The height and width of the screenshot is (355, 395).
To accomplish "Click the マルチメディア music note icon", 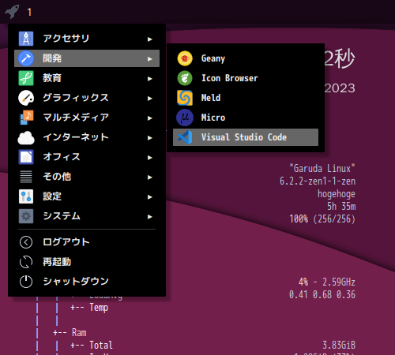I will click(x=26, y=118).
